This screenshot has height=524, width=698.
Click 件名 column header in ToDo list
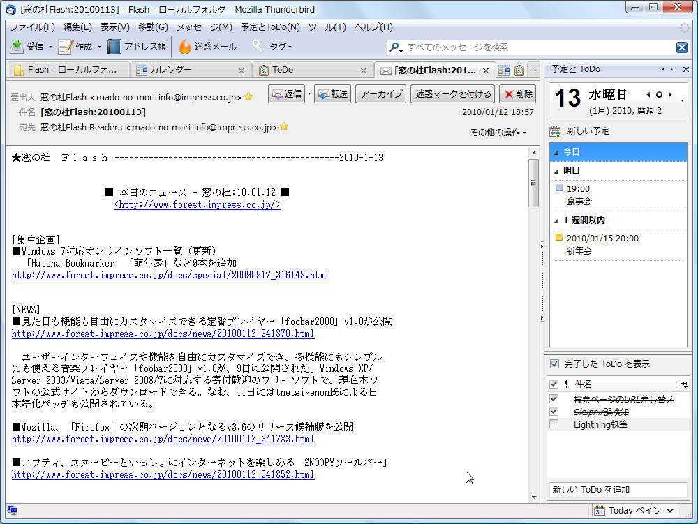(x=624, y=384)
